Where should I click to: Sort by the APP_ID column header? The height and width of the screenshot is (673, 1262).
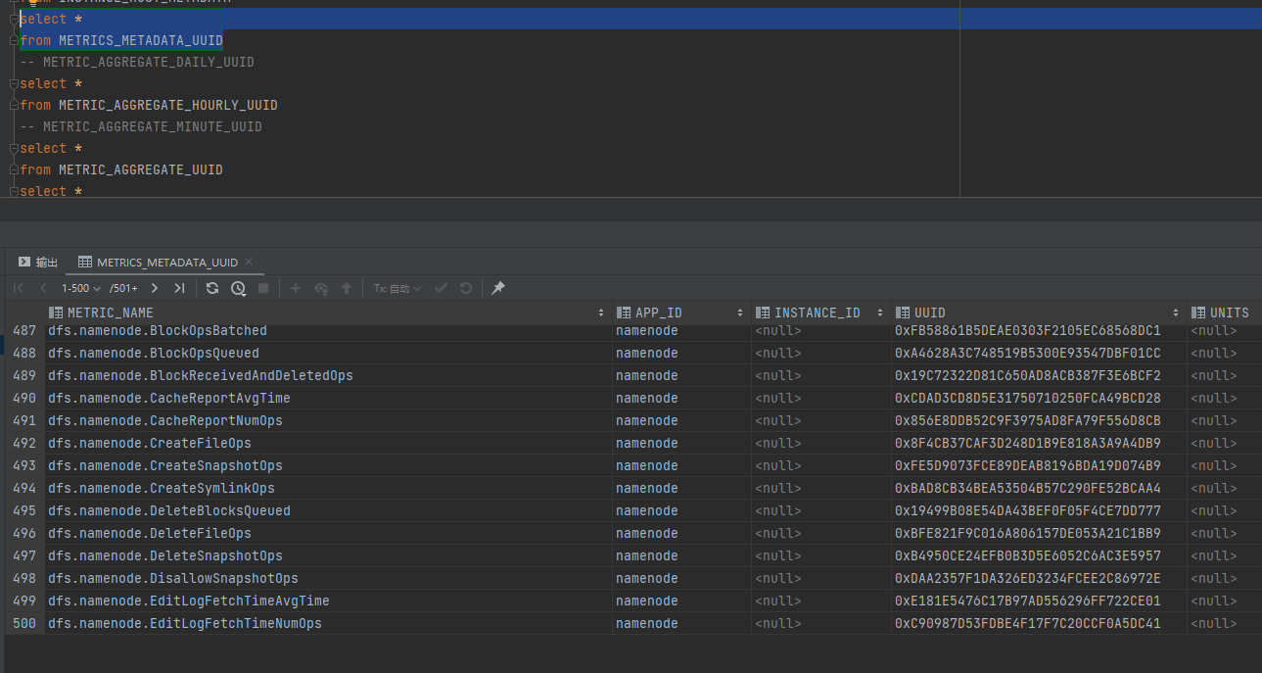pos(681,312)
